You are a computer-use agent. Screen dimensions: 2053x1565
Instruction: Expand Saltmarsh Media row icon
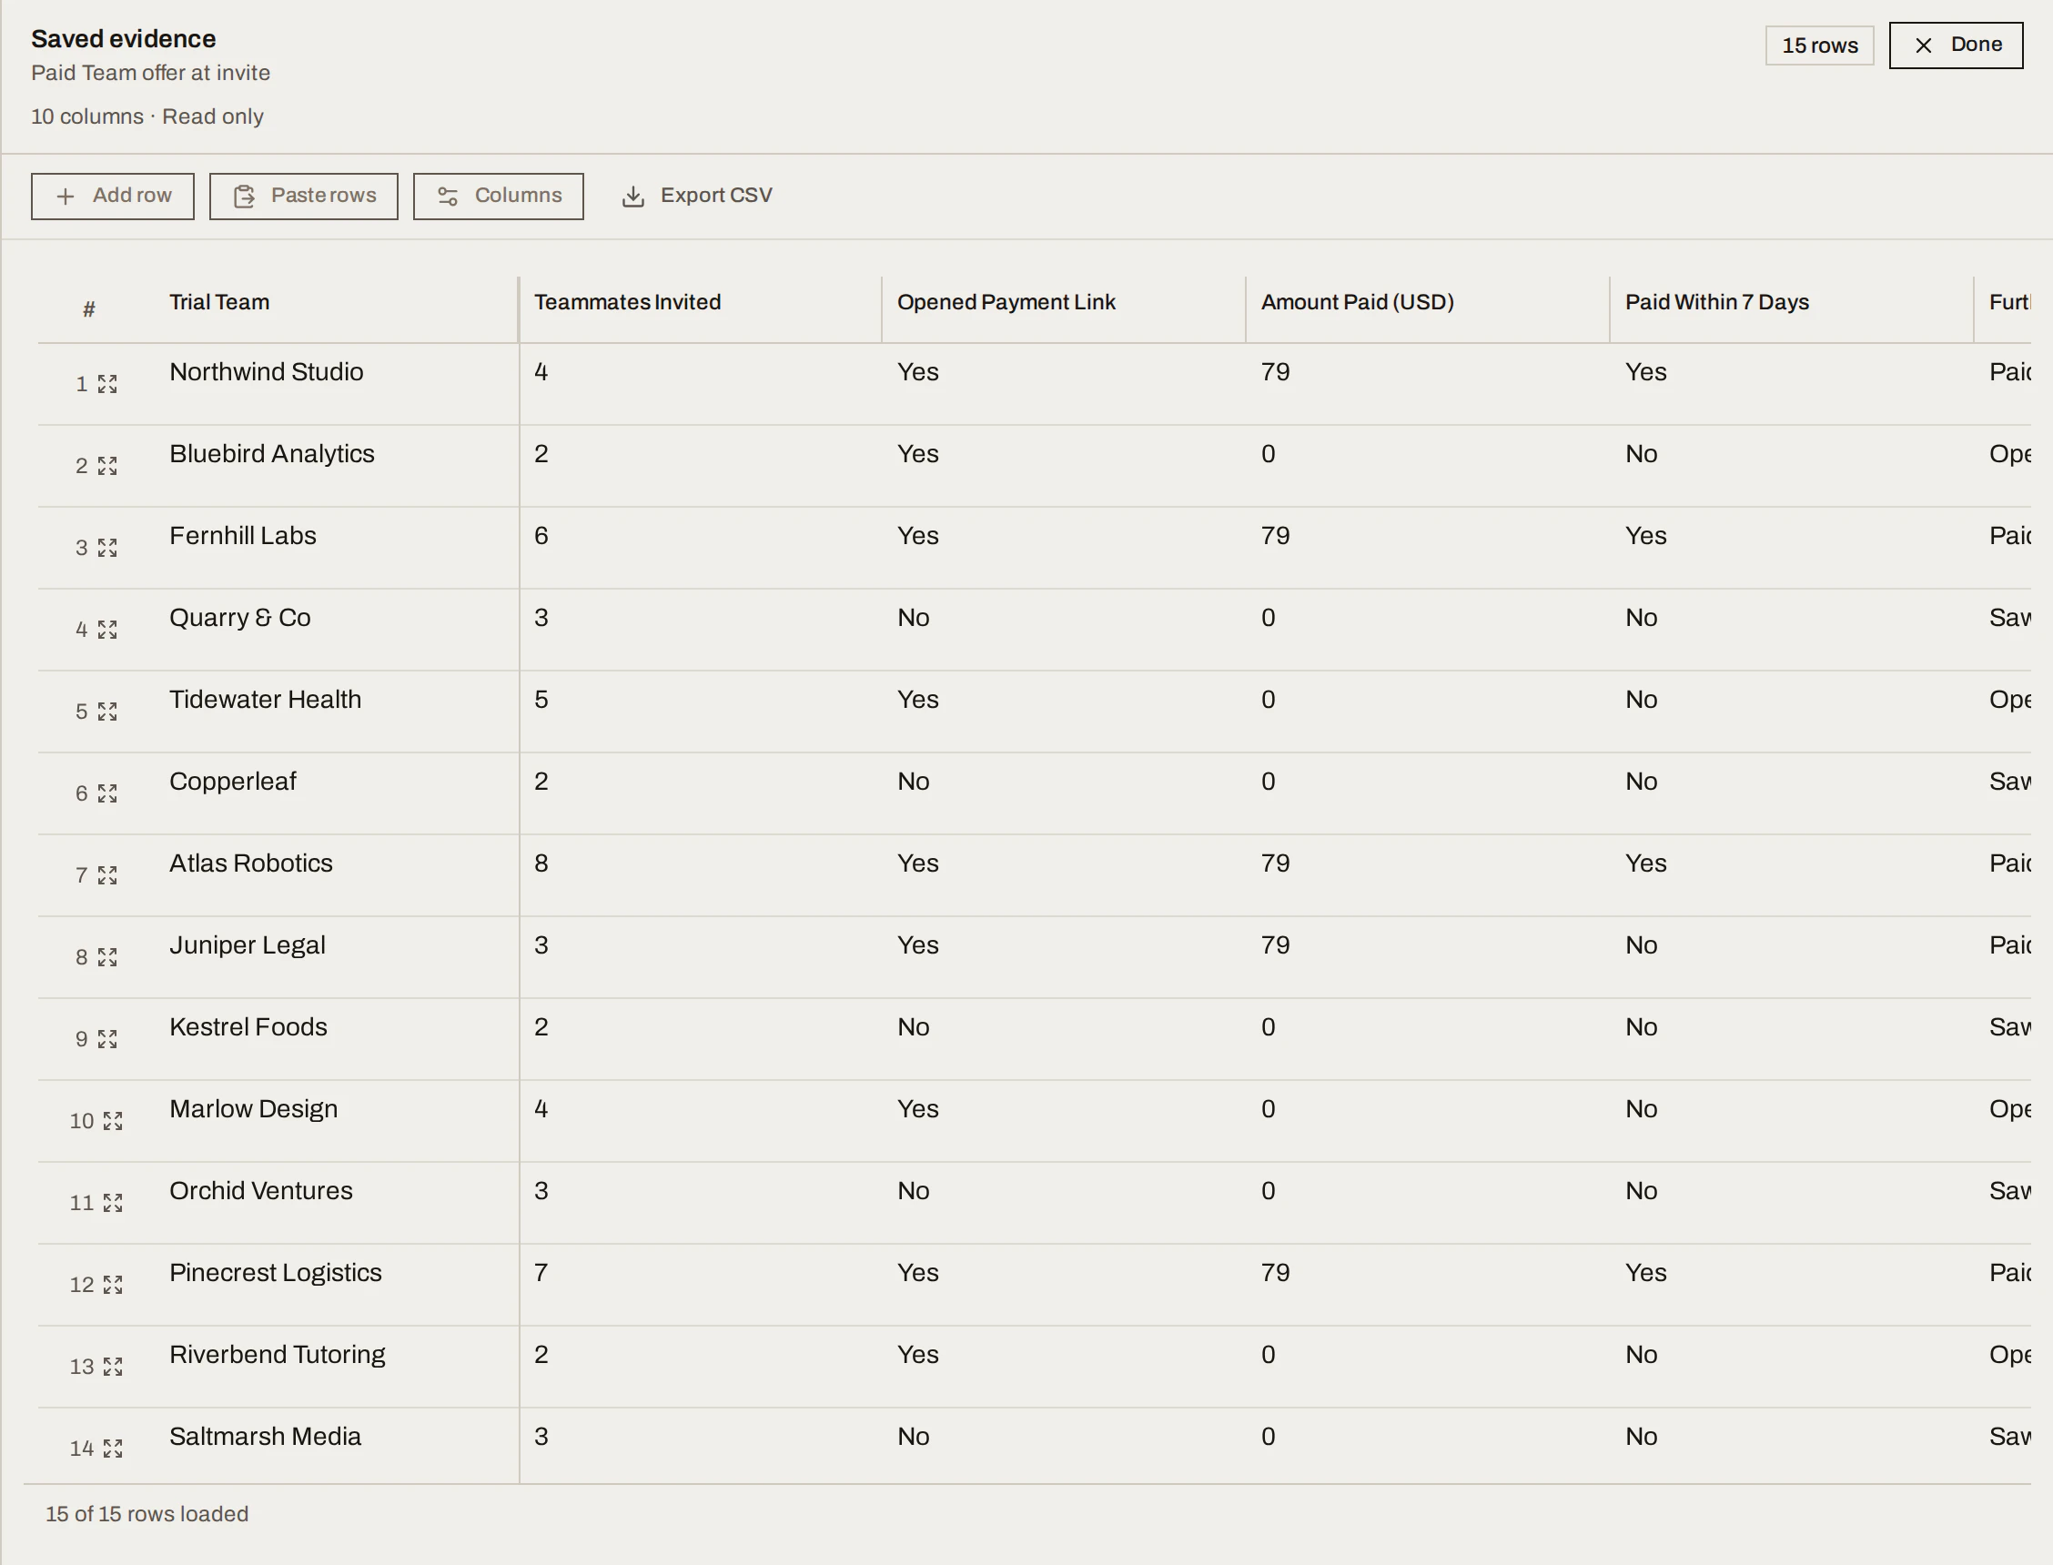(x=113, y=1449)
